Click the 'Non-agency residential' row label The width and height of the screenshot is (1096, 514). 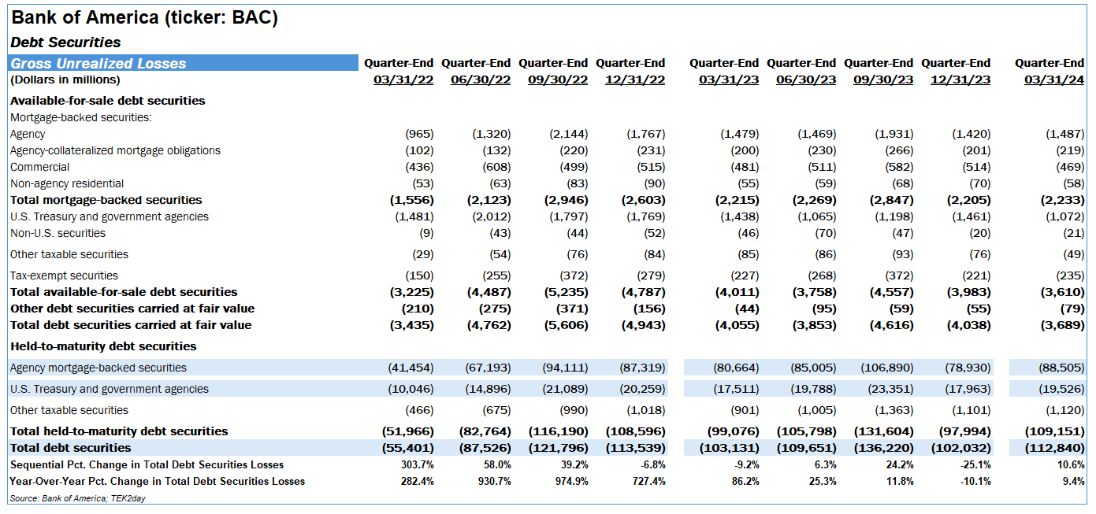click(x=66, y=183)
